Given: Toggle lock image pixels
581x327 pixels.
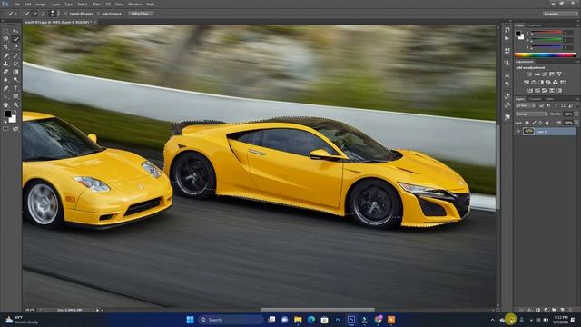Looking at the screenshot, I should [x=534, y=123].
